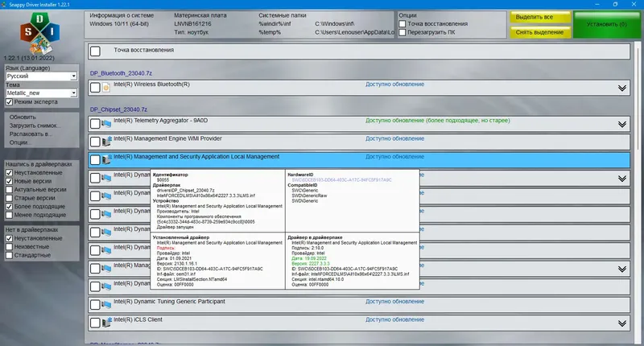
Task: Click Доступно обновление on the Bluetooth row
Action: [x=394, y=84]
